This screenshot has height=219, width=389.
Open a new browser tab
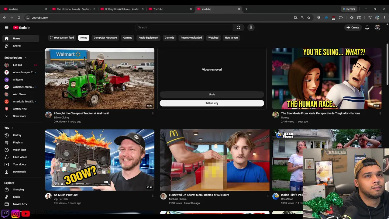(x=246, y=9)
